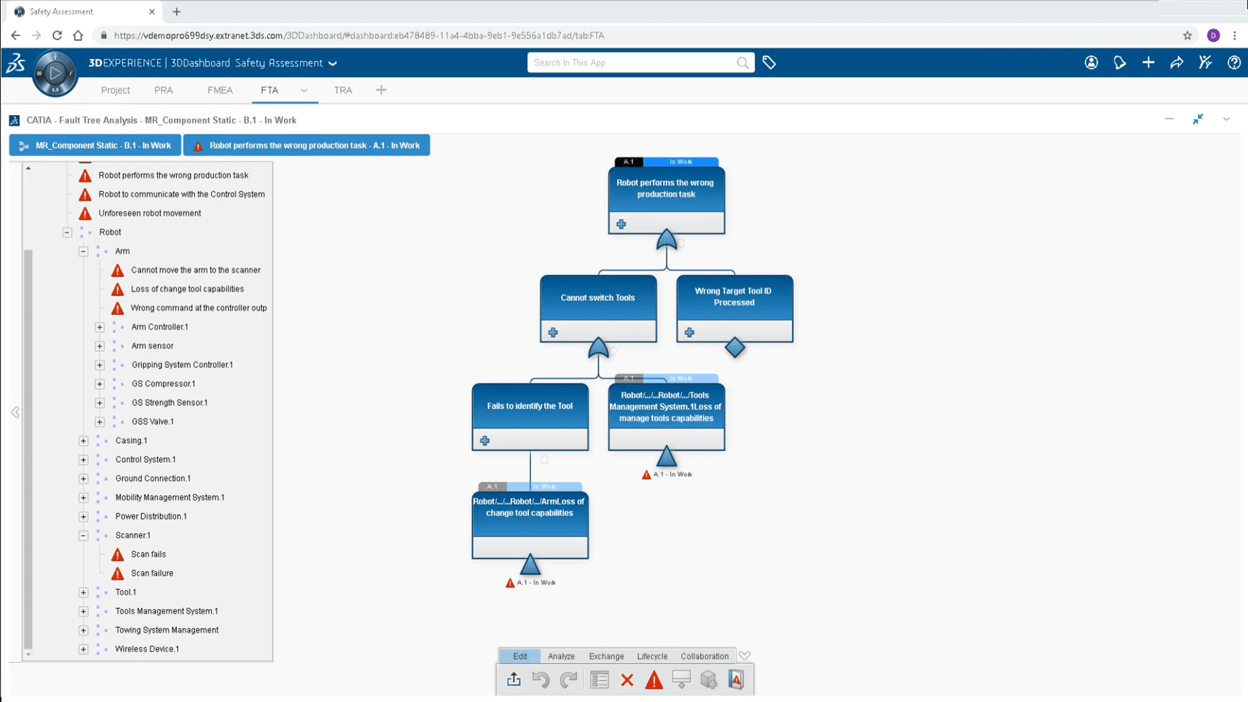This screenshot has width=1248, height=702.
Task: Click the diamond gate under 'Wrong Target Tool ID Processed'
Action: (x=734, y=348)
